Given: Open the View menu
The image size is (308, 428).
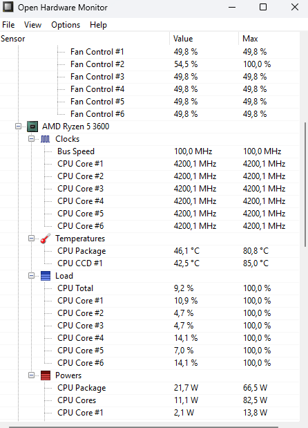Looking at the screenshot, I should tap(32, 25).
